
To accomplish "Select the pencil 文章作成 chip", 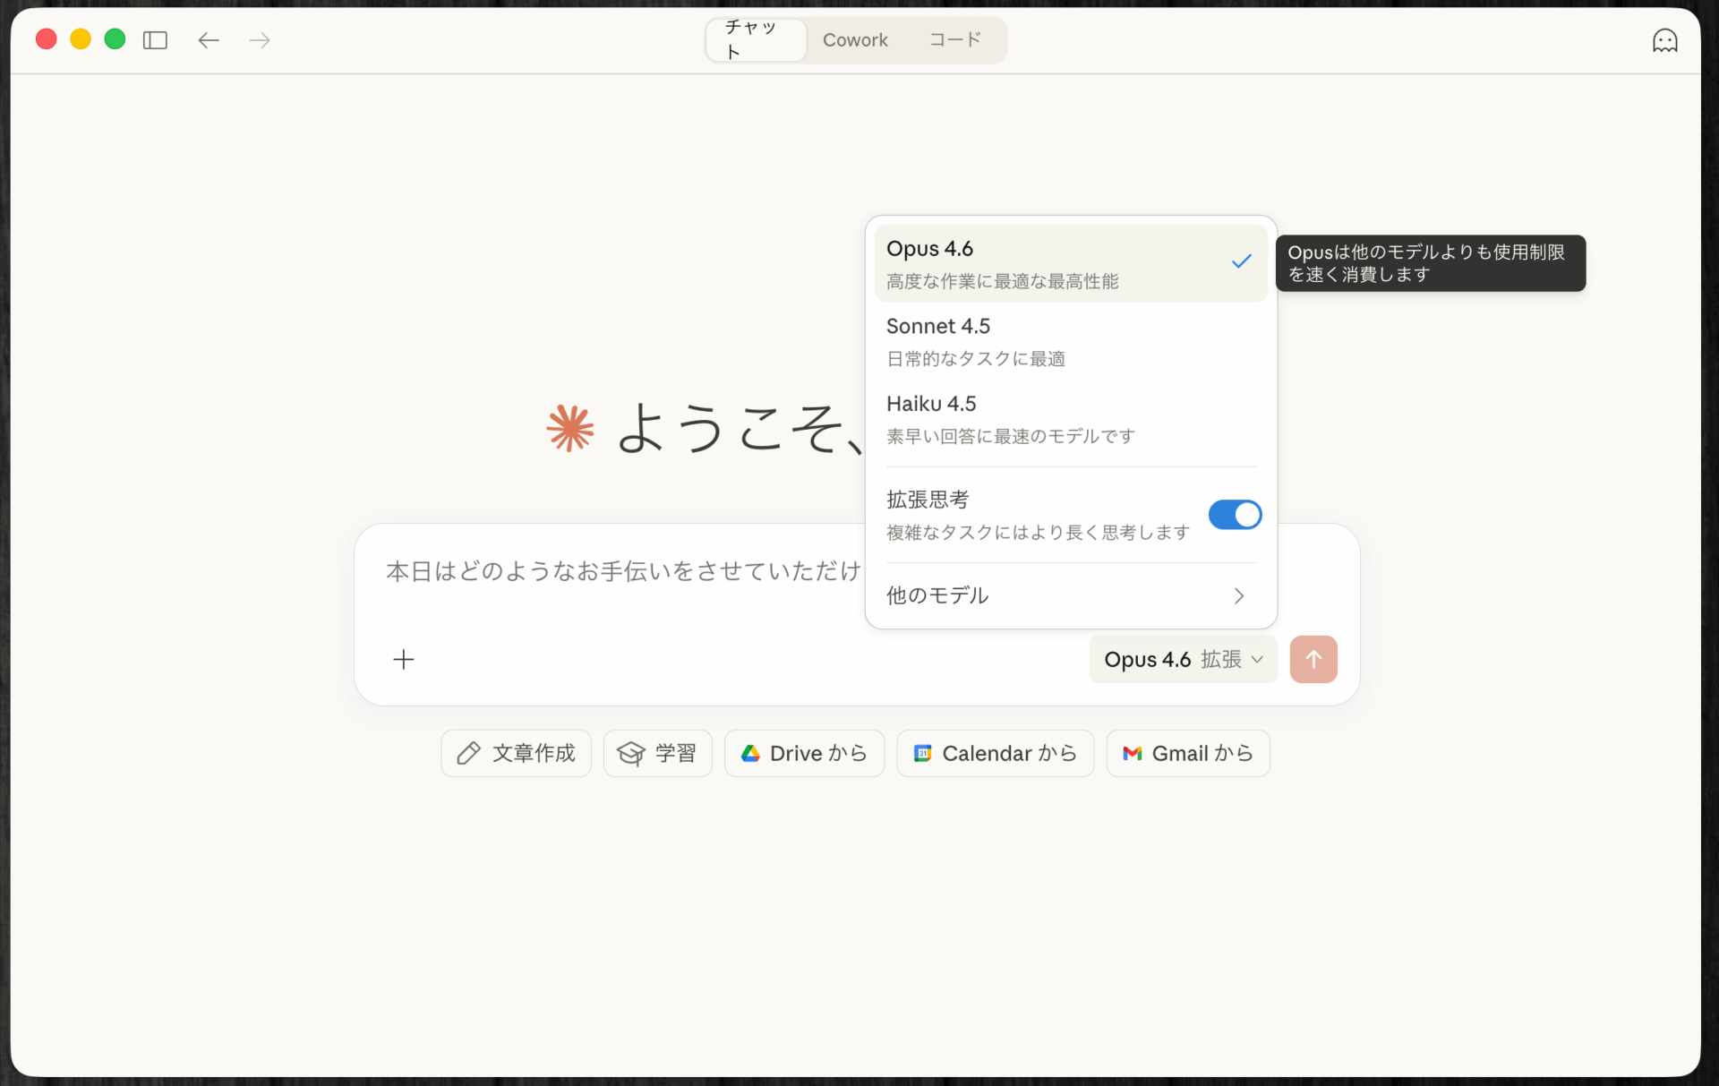I will click(x=516, y=753).
